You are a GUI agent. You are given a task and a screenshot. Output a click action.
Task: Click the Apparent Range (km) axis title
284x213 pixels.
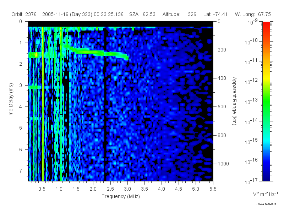pyautogui.click(x=234, y=101)
